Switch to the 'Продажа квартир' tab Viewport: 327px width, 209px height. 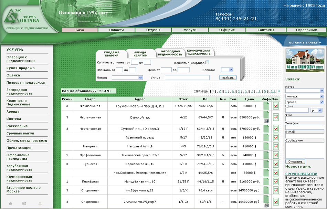[x=112, y=54]
